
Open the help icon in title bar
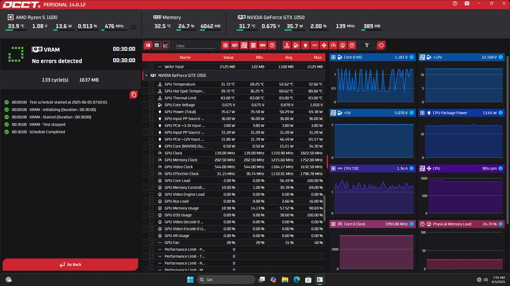coord(455,4)
